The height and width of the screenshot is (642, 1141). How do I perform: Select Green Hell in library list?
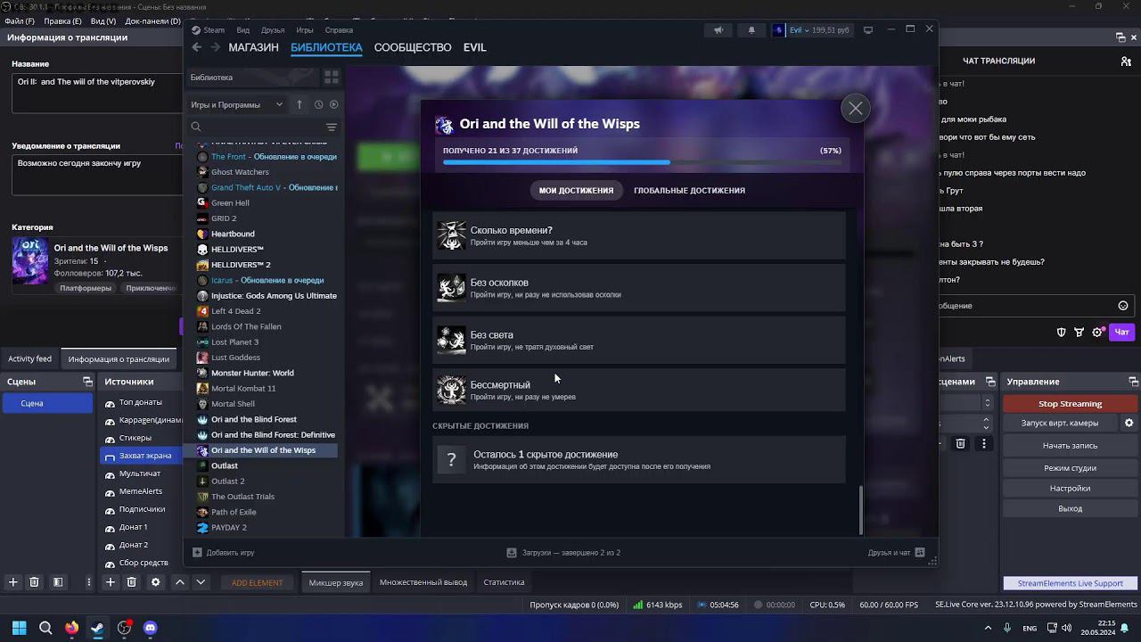[230, 202]
